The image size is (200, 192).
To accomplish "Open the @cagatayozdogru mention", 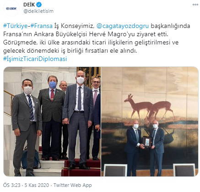I will tap(123, 26).
